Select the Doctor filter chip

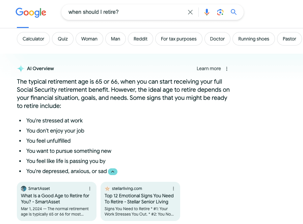point(217,39)
